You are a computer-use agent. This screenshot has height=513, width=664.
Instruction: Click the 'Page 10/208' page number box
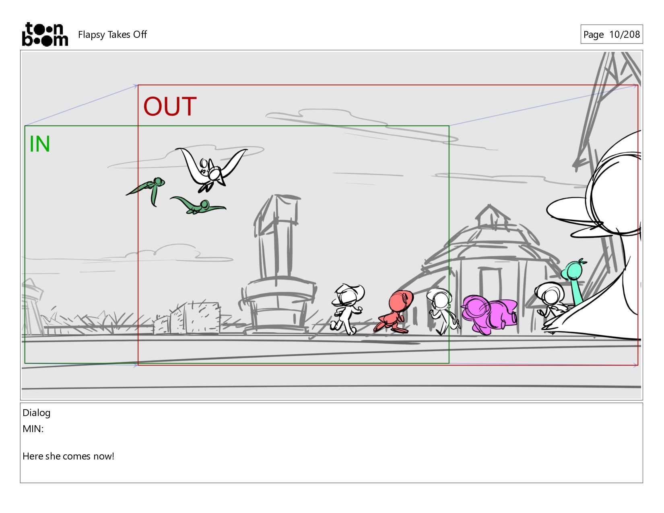point(611,34)
